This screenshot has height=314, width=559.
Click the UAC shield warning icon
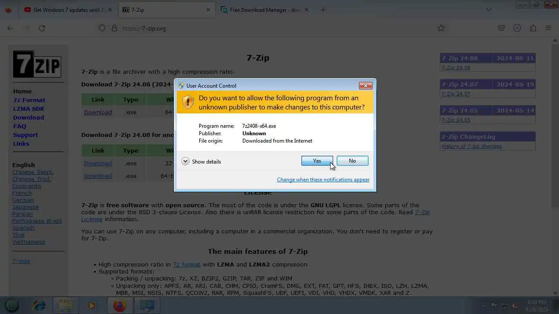(x=188, y=102)
